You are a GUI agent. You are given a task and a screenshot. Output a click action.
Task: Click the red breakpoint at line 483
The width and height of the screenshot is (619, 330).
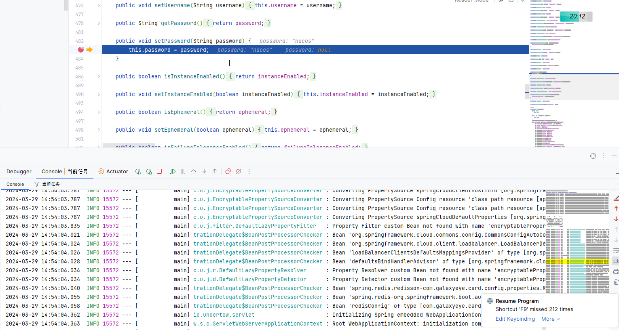point(81,50)
